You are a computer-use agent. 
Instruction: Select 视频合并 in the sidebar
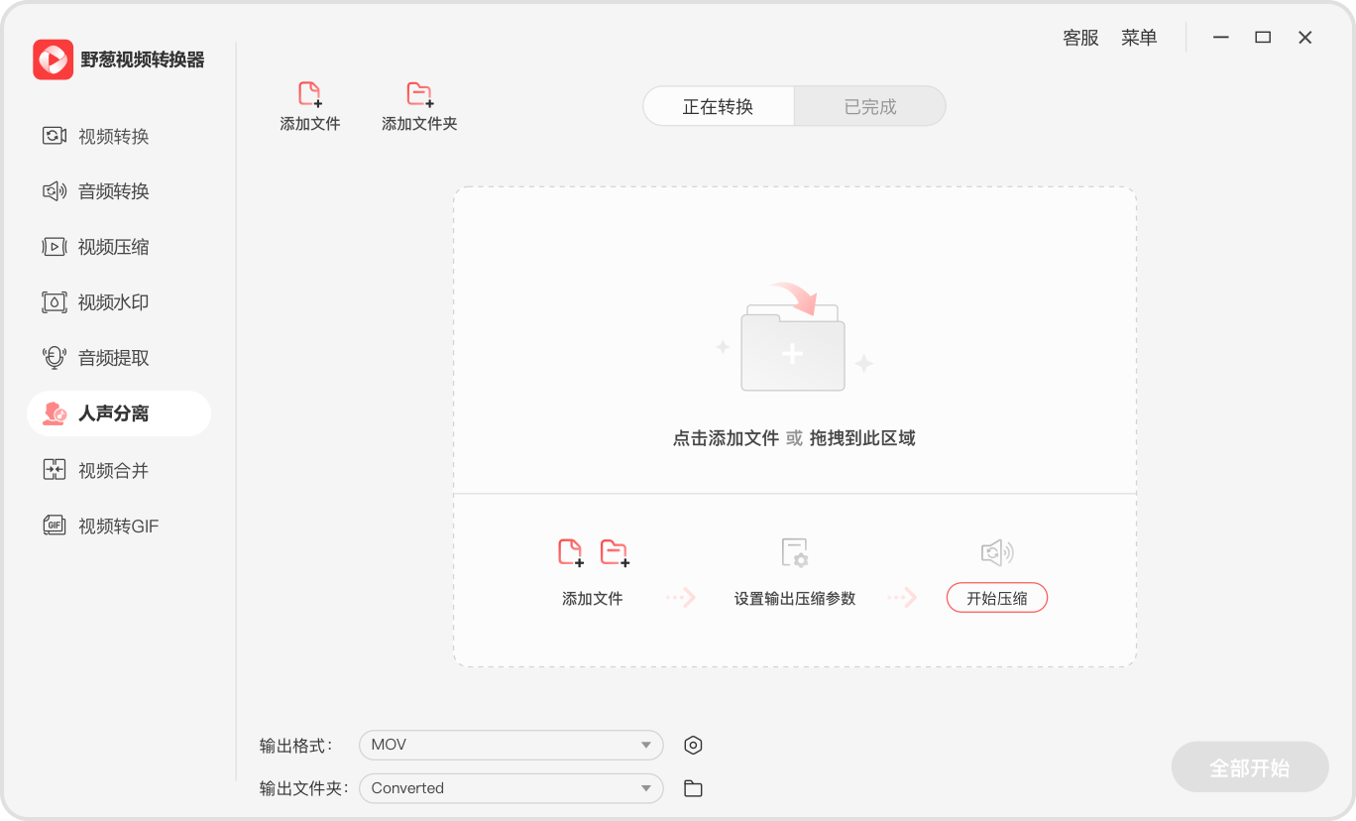[x=113, y=471]
